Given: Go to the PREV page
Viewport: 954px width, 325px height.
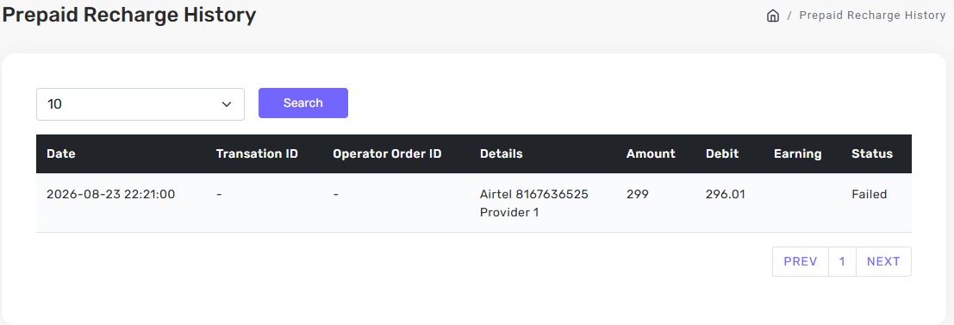Looking at the screenshot, I should 800,262.
